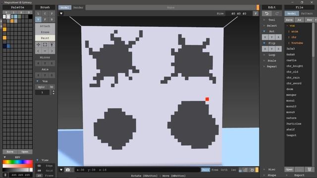The width and height of the screenshot is (317, 178).
Task: Select the box select bracket icon
Action: tap(45, 44)
